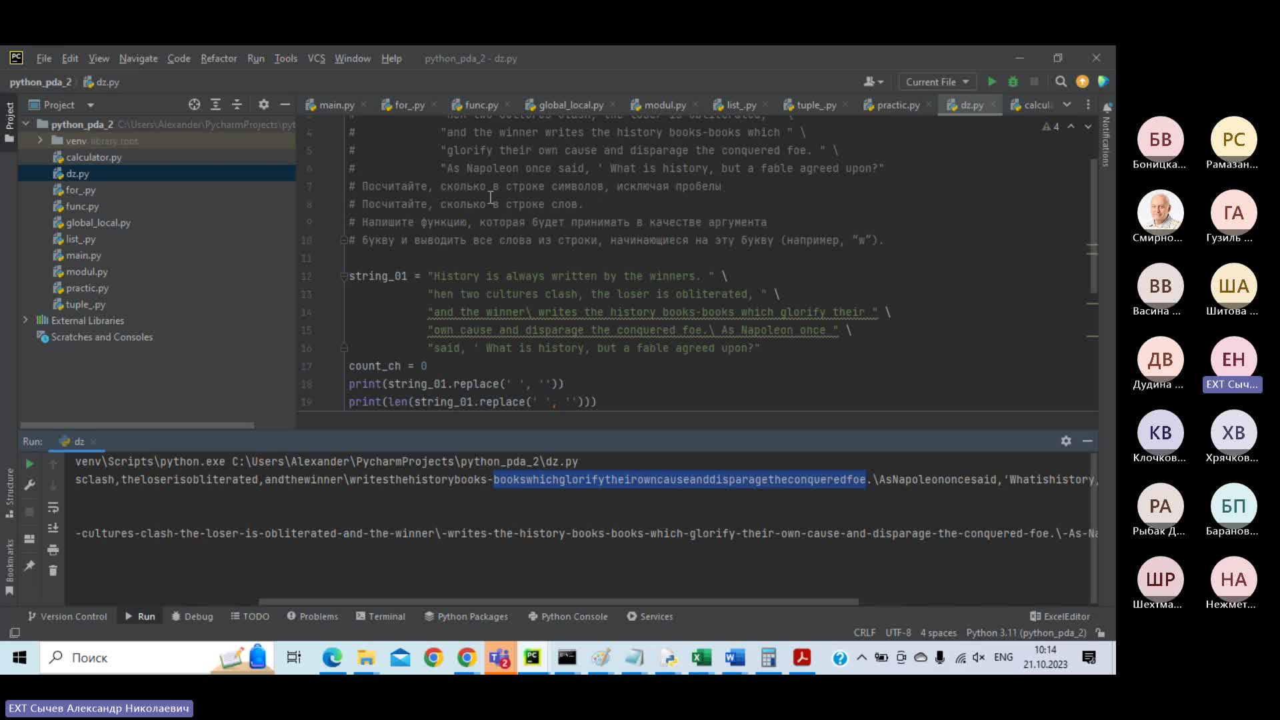Open the Debug tool window
The width and height of the screenshot is (1280, 720).
(x=193, y=617)
